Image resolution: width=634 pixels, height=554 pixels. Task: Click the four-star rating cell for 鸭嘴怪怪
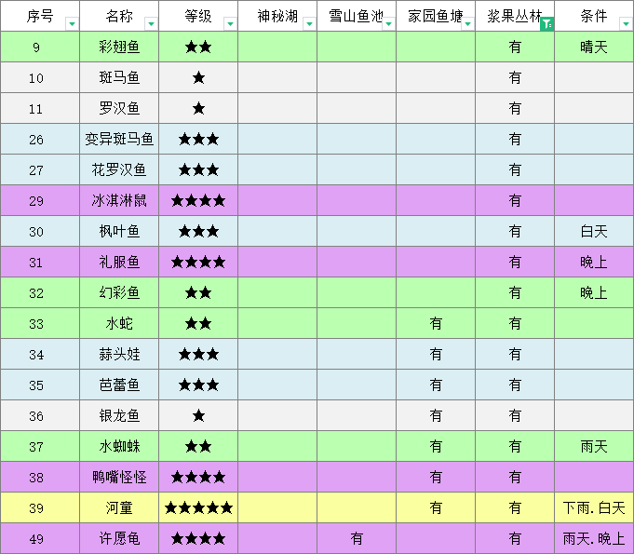[198, 477]
